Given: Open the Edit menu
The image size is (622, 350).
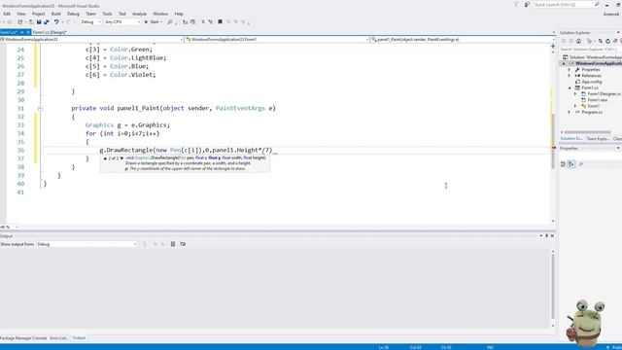Looking at the screenshot, I should tap(7, 14).
